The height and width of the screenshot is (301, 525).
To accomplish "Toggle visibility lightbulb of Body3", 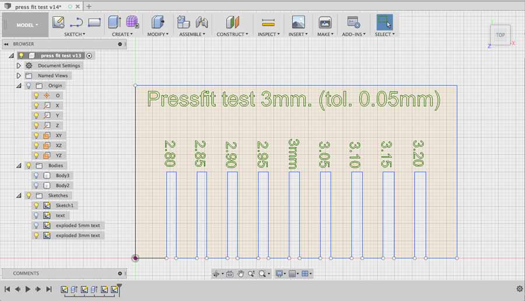I will click(x=36, y=176).
